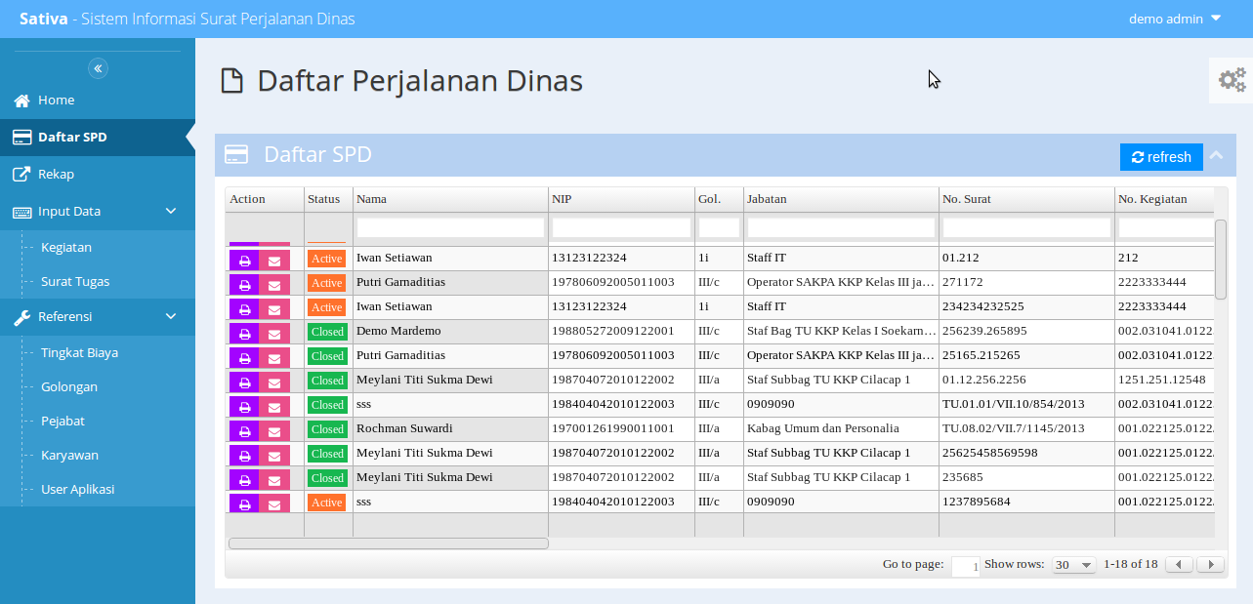Print the row with surat 01.12.256.2256
The image size is (1253, 604).
click(244, 382)
